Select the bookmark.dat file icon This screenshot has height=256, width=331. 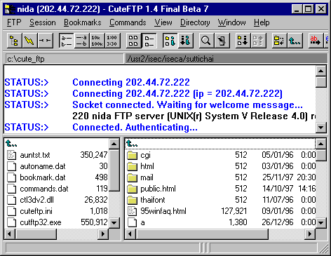click(11, 177)
